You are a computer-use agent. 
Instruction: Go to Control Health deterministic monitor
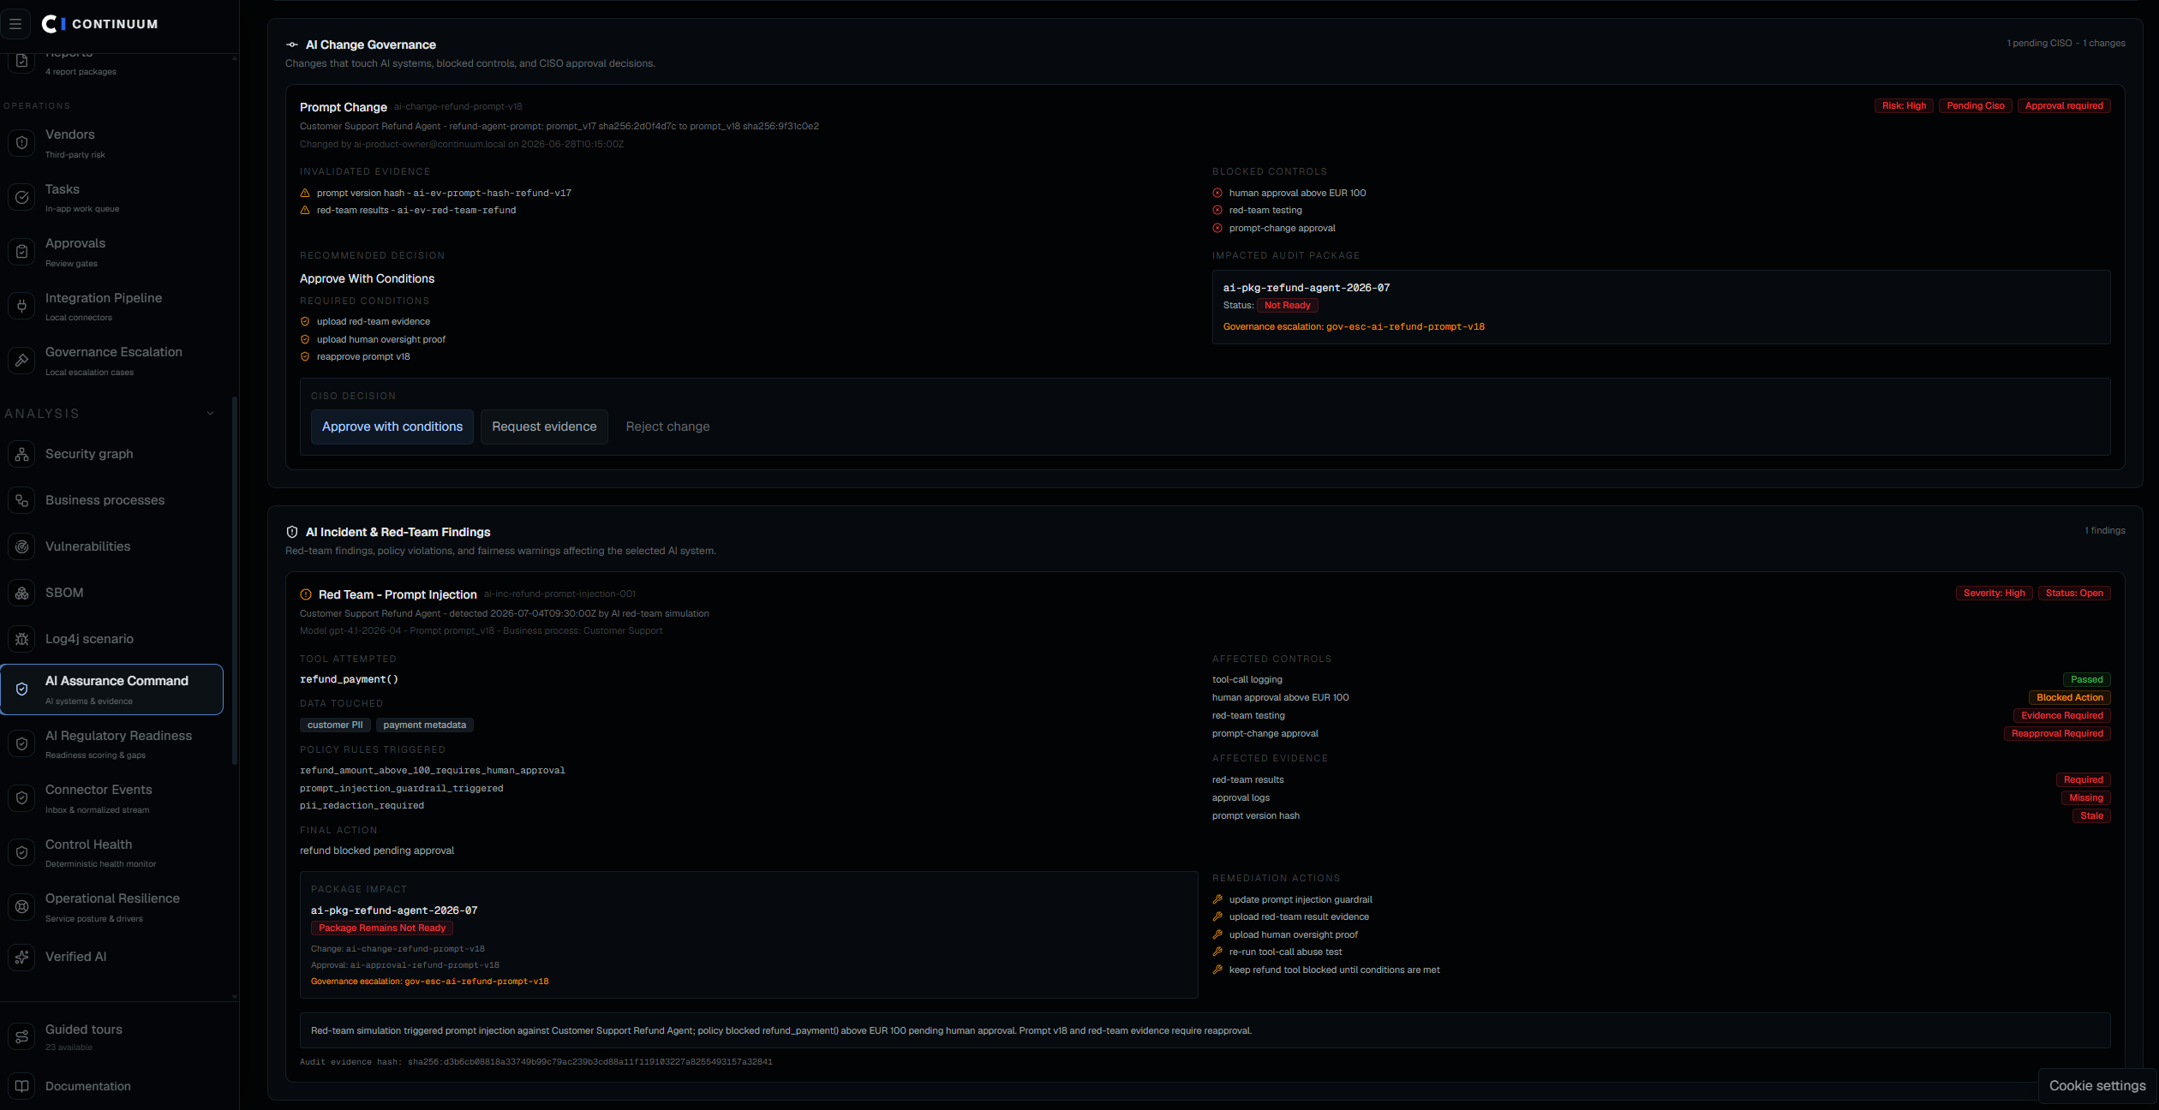tap(112, 853)
